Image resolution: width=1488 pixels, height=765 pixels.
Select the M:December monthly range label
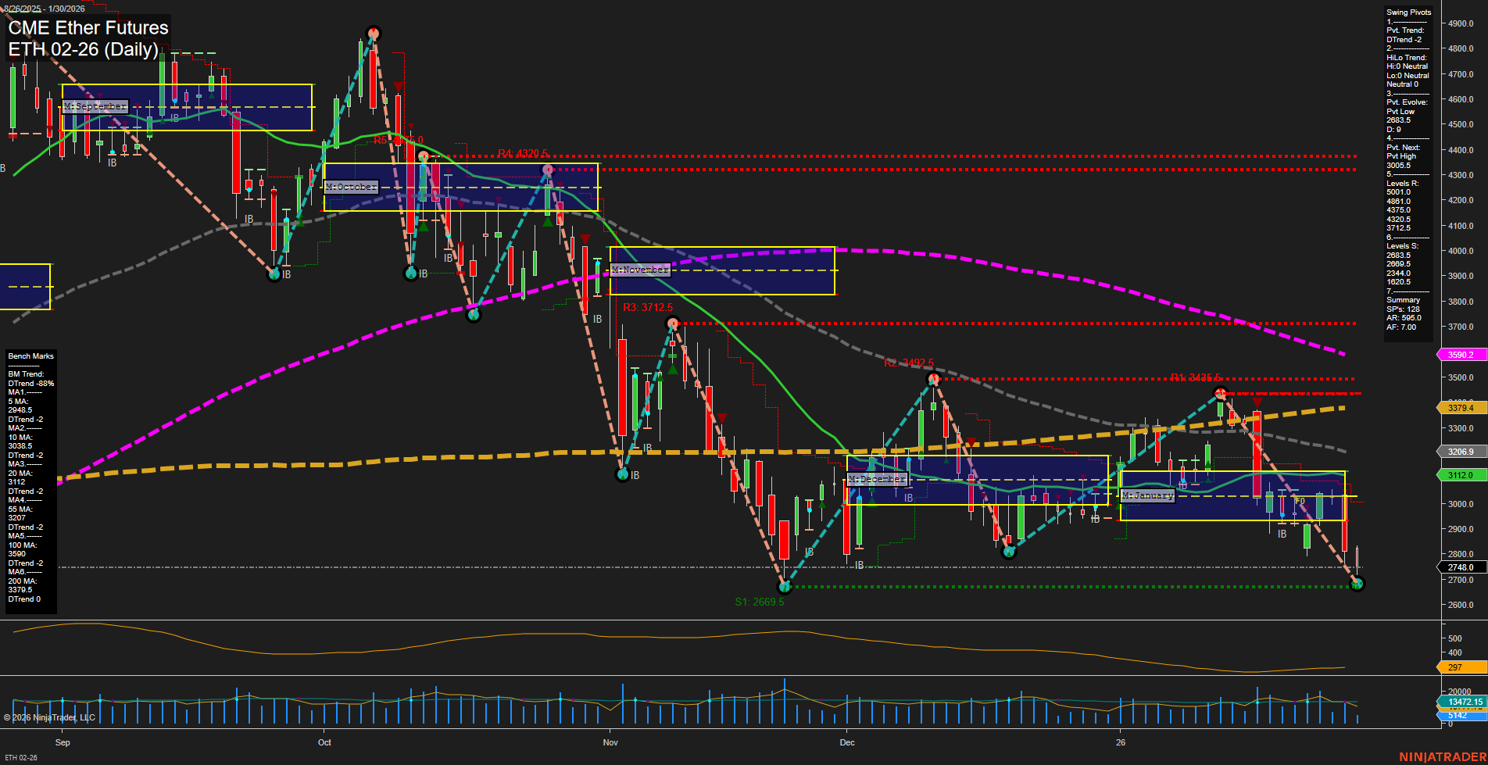point(877,479)
